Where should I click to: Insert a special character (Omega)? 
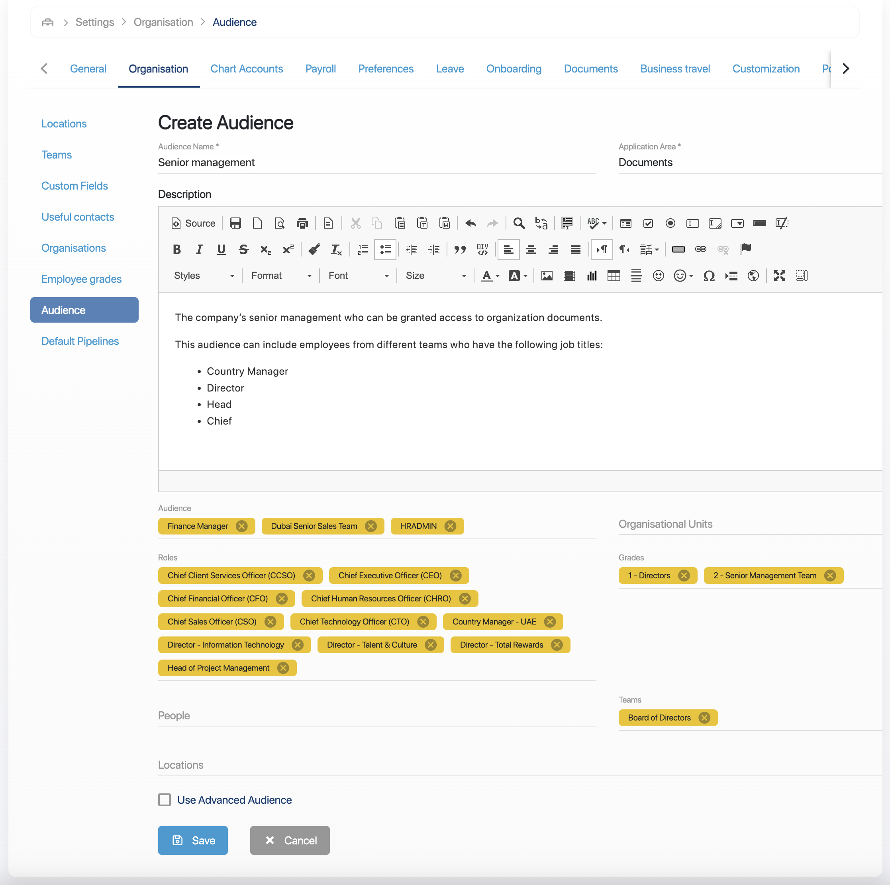[709, 276]
